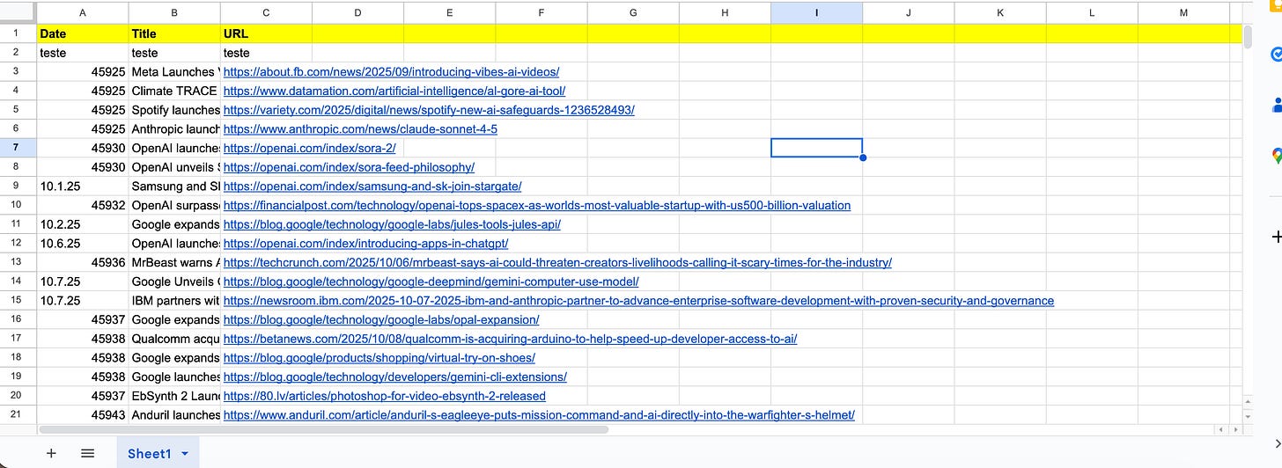The height and width of the screenshot is (468, 1282).
Task: Select the 'Anduril launches' title cell
Action: click(x=174, y=415)
